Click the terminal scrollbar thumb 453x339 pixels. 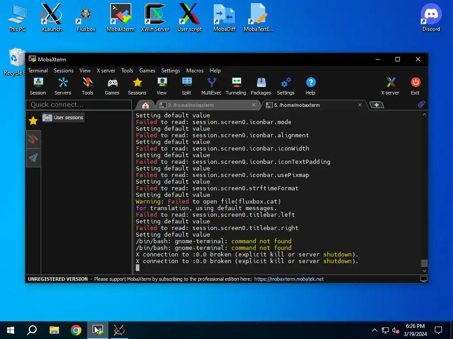424,263
